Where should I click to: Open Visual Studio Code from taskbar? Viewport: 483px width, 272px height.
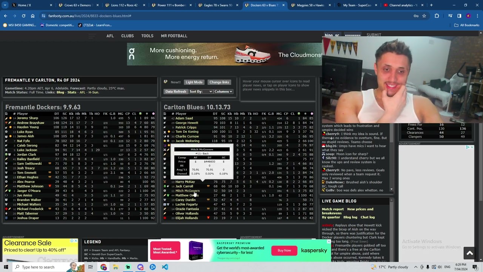pyautogui.click(x=165, y=267)
